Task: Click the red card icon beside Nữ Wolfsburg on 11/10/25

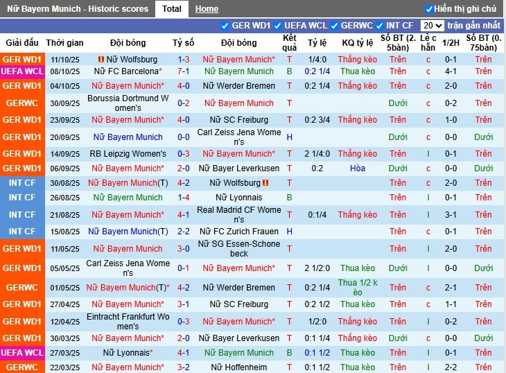Action: 101,60
